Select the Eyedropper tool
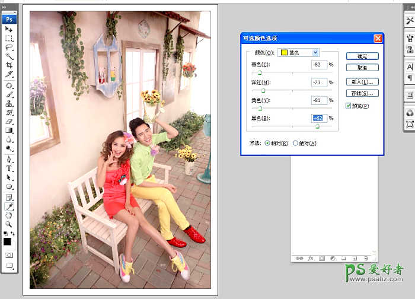The width and height of the screenshot is (415, 299). coord(9,206)
